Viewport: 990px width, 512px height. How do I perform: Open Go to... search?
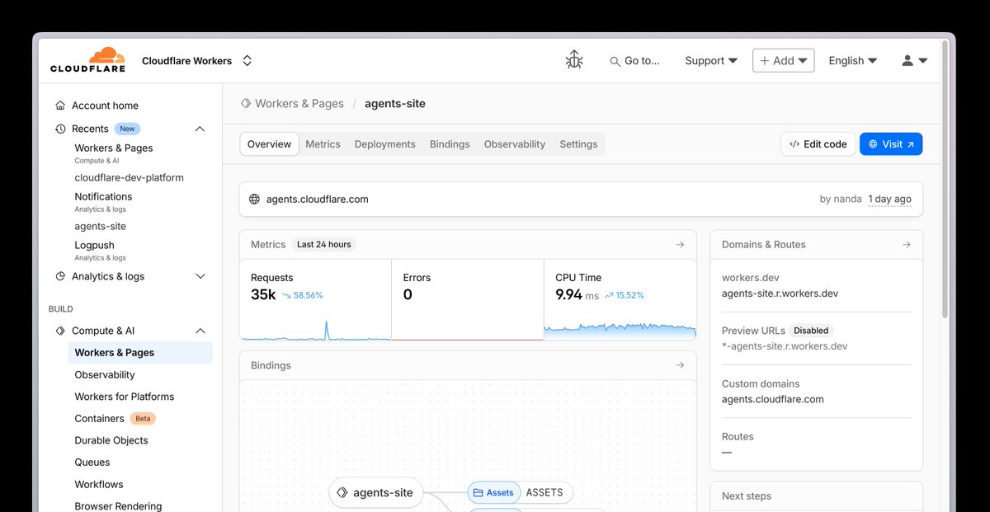tap(634, 60)
